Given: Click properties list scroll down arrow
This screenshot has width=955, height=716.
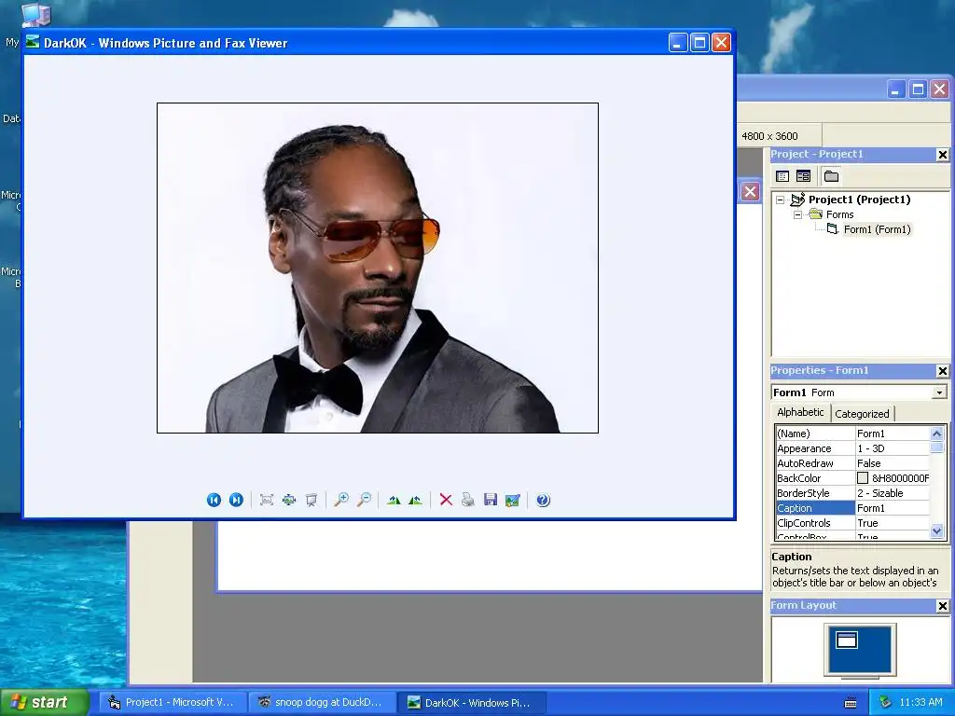Looking at the screenshot, I should pyautogui.click(x=937, y=531).
